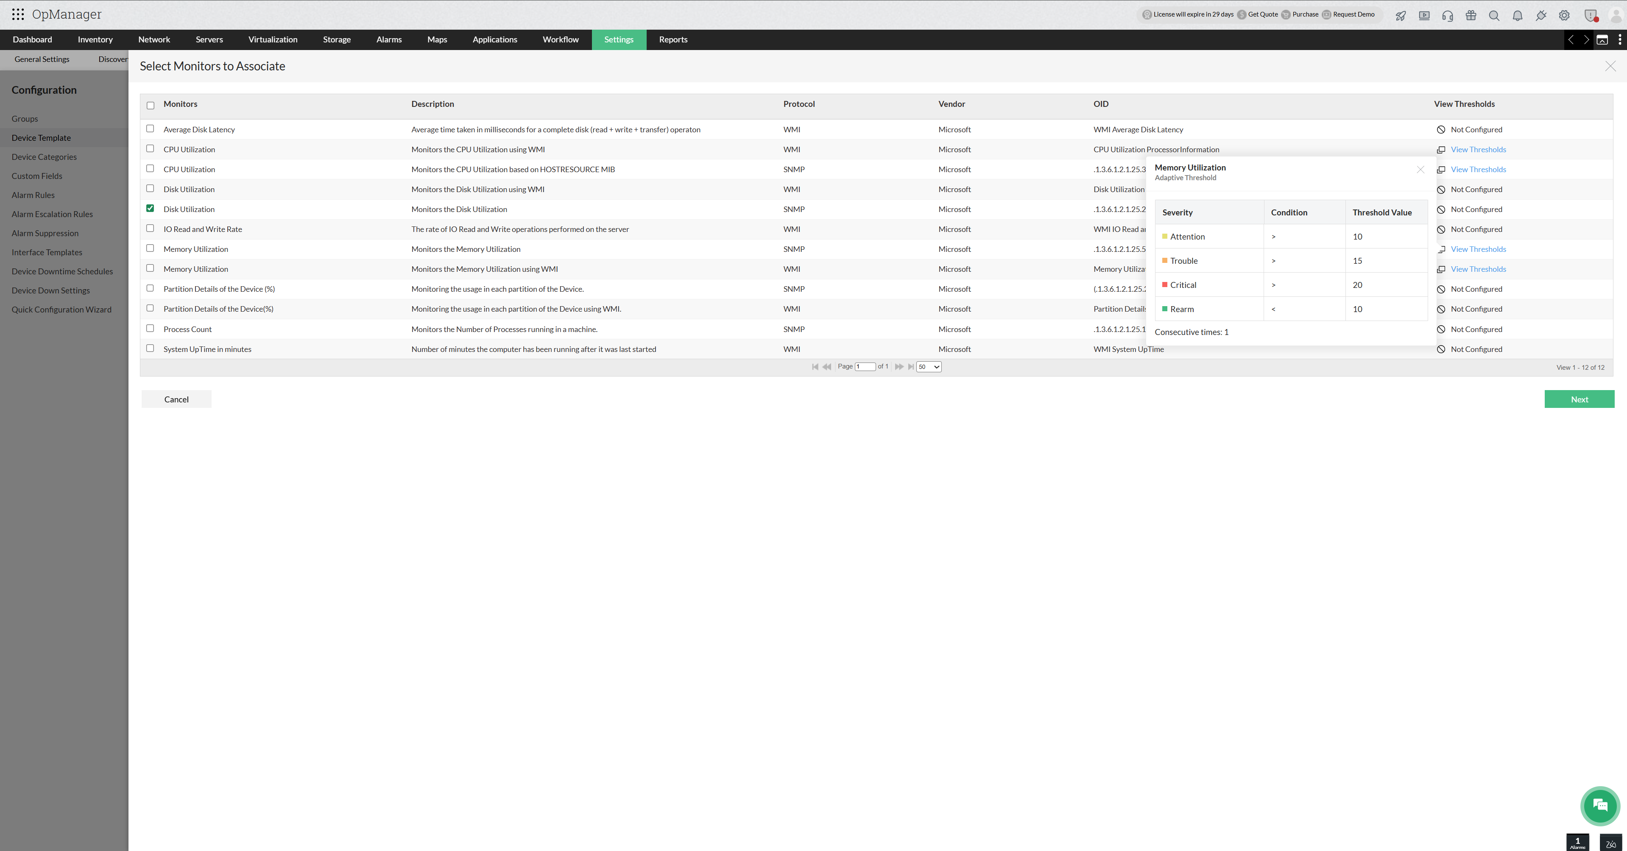Open the Virtualization tab

click(x=273, y=39)
